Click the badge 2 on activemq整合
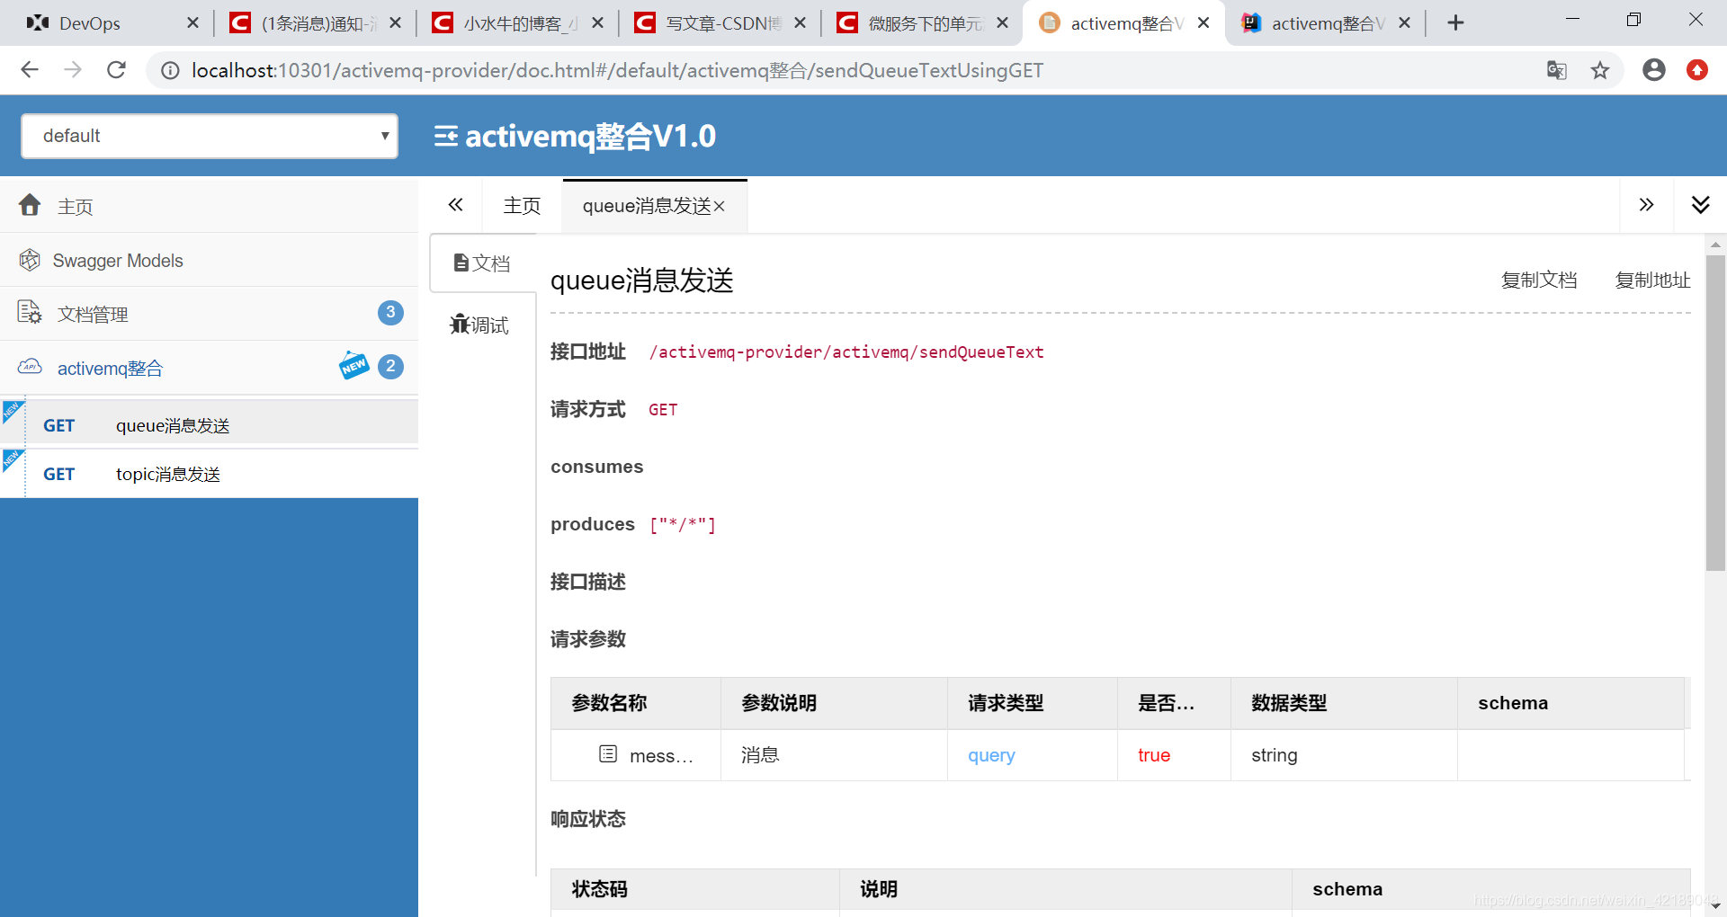The image size is (1727, 917). pyautogui.click(x=390, y=366)
